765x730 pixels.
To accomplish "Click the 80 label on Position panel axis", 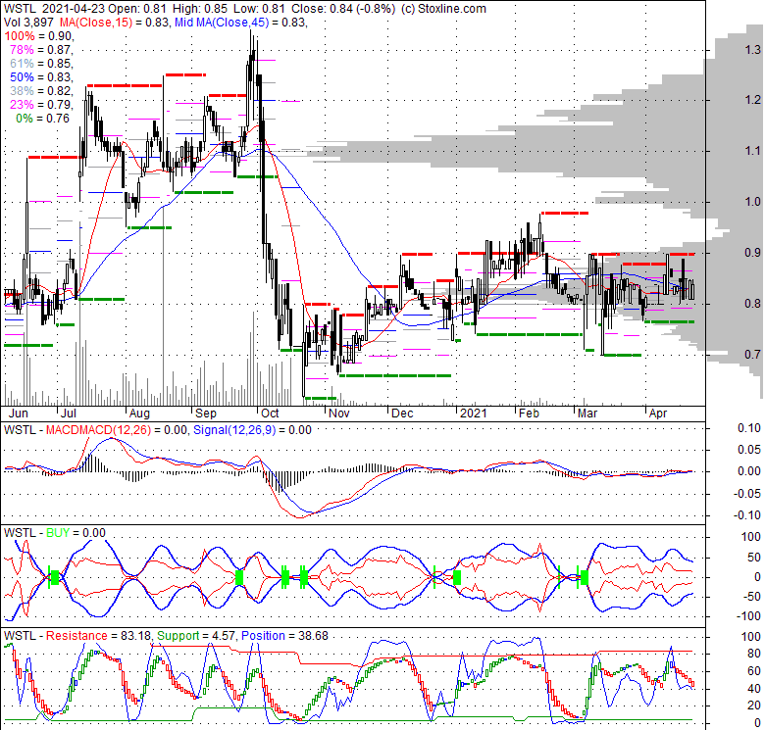I will pos(754,654).
